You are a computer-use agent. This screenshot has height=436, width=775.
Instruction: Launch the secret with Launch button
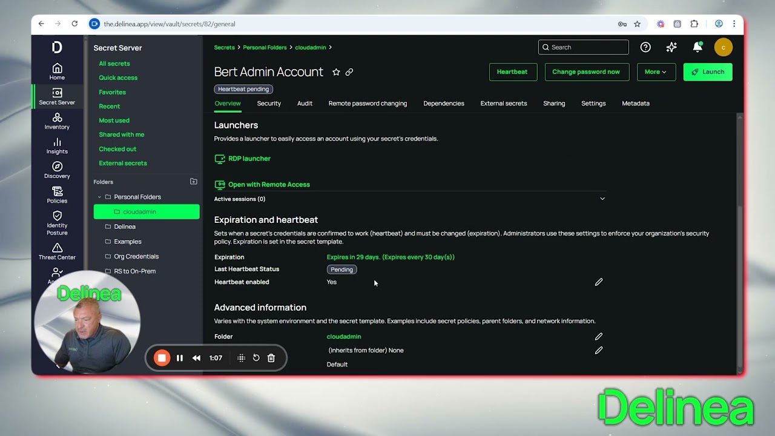(x=708, y=71)
